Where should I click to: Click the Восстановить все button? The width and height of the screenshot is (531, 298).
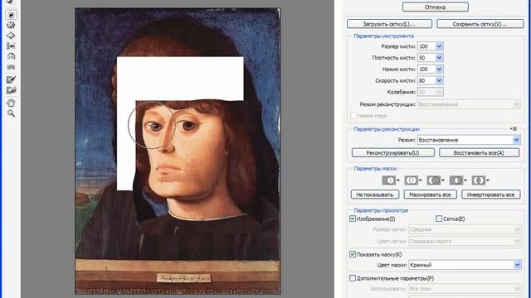tap(480, 152)
